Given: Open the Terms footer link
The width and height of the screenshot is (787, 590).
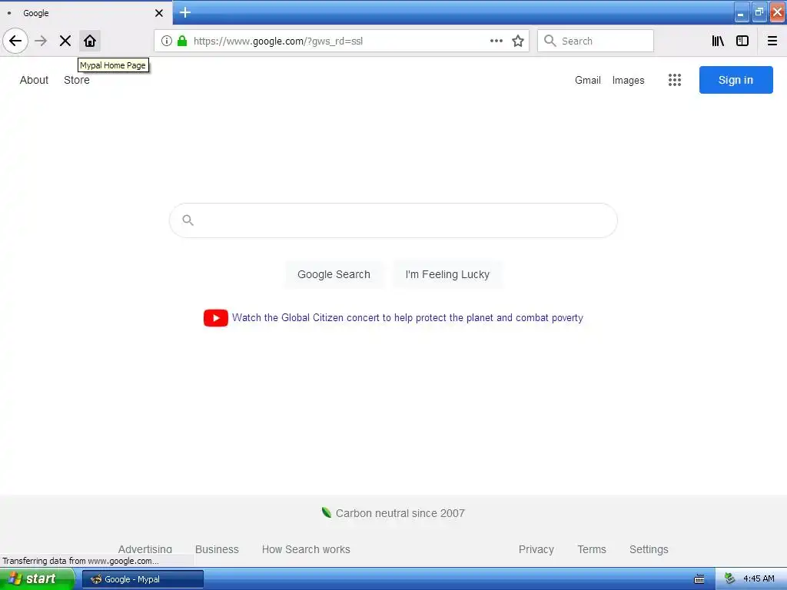Looking at the screenshot, I should point(592,549).
